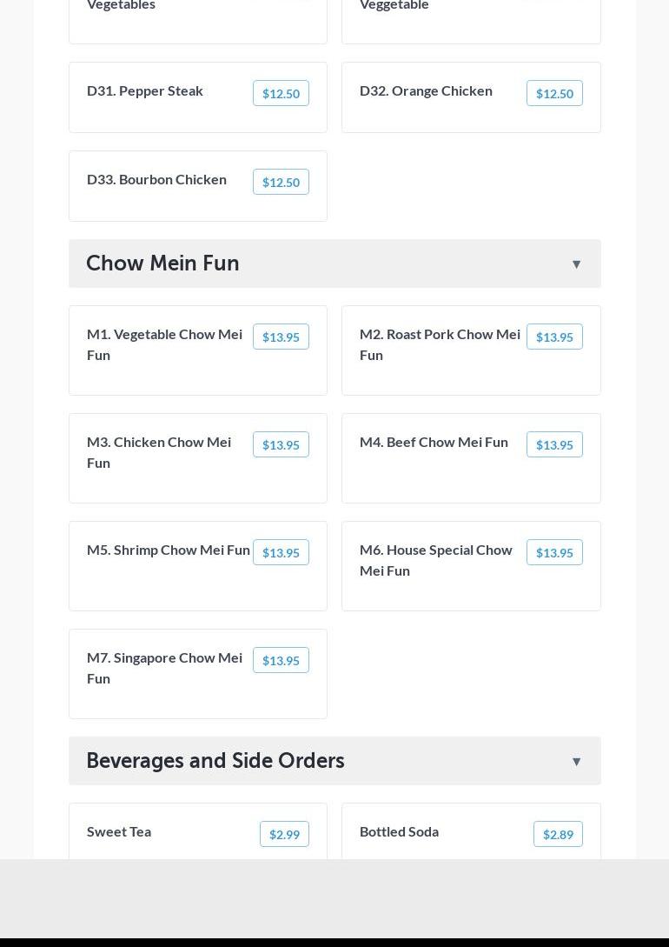This screenshot has width=669, height=947.
Task: Click $13.95 for M3 Chicken Chow Mei Fun
Action: 281,445
